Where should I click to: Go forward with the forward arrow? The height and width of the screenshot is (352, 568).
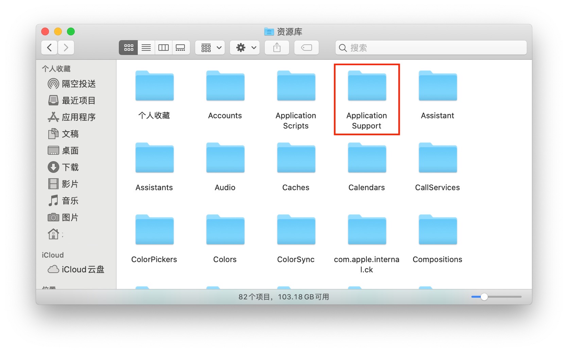click(66, 48)
